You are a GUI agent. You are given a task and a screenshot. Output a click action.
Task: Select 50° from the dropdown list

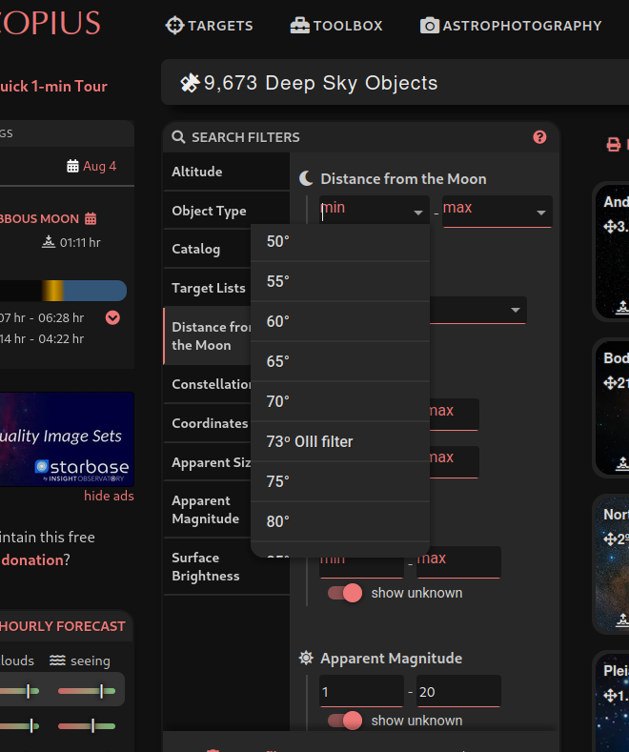340,241
